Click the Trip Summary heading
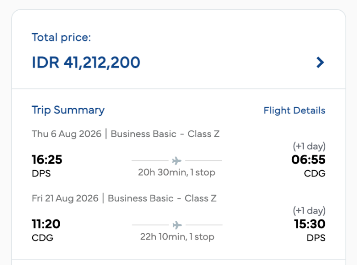Viewport: 357px width, 265px height. pos(68,110)
